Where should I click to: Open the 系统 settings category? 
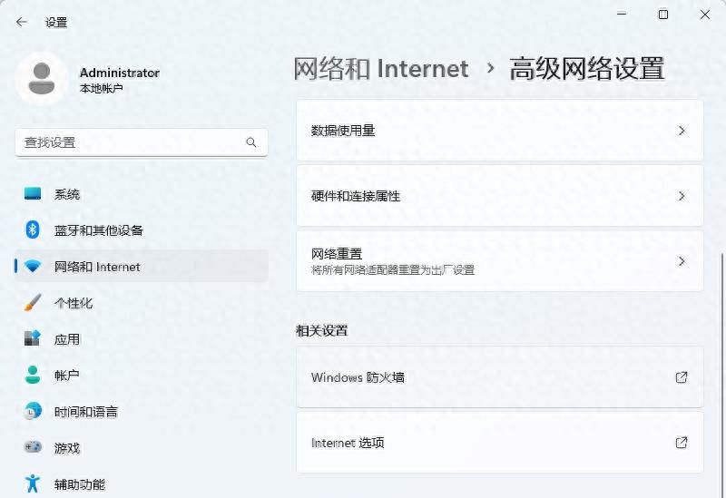142,194
